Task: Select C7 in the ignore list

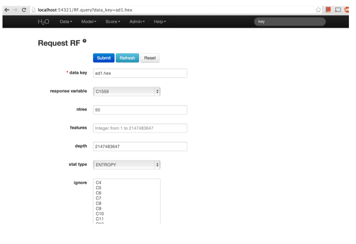Action: (x=99, y=198)
